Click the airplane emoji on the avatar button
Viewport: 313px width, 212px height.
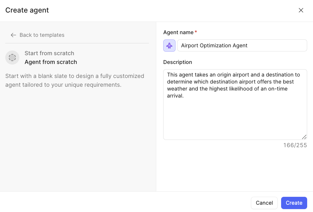(x=169, y=45)
